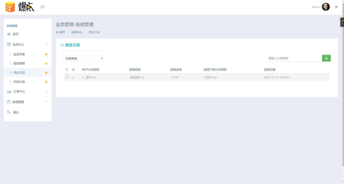Check the checkbox for record ID 2
This screenshot has width=344, height=184.
coord(67,77)
